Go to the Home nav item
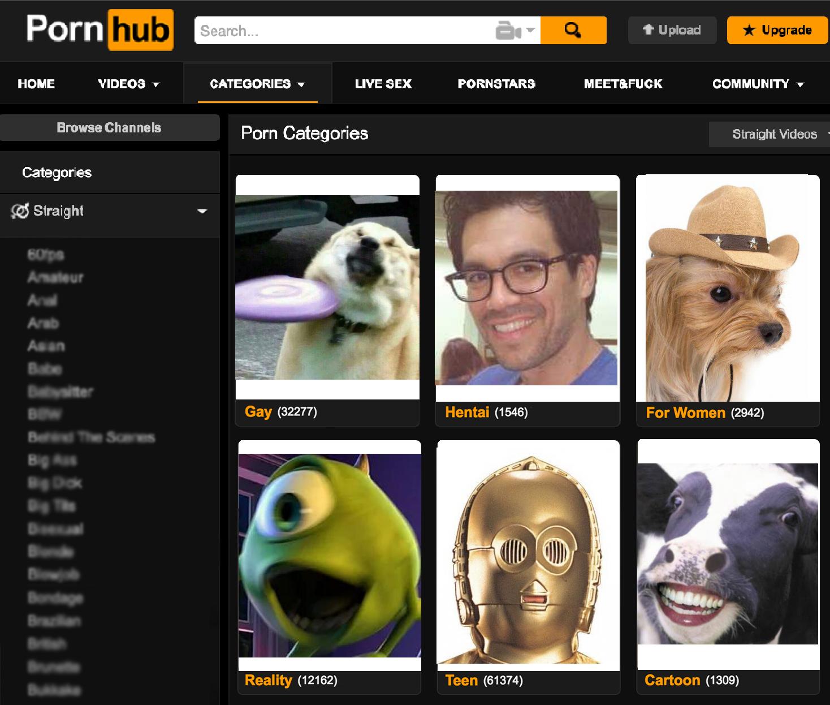 (x=36, y=84)
